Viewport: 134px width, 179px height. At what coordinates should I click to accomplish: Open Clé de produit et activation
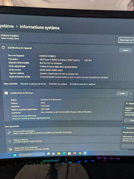coord(63,132)
